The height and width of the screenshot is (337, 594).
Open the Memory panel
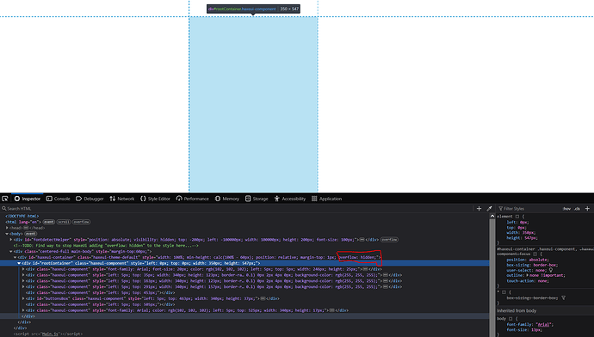pos(226,199)
